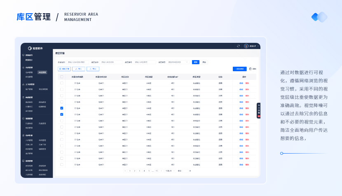The height and width of the screenshot is (196, 342).
Task: Click the refresh icon in top bar
Action: click(238, 46)
